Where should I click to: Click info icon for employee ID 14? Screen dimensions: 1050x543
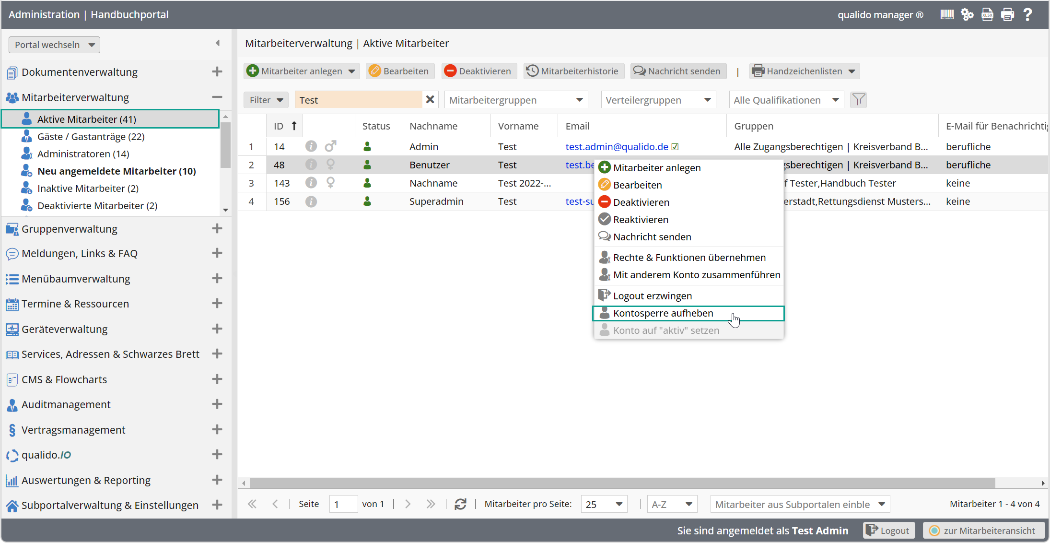pos(311,146)
